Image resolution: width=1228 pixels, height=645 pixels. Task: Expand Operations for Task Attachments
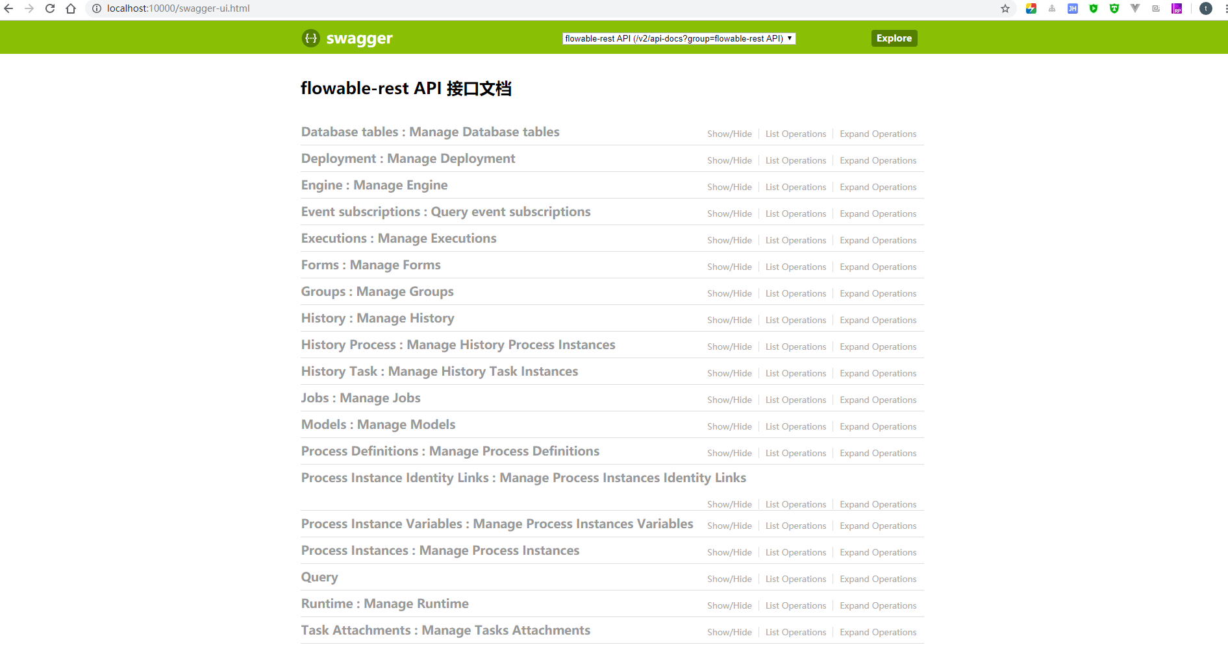coord(878,632)
